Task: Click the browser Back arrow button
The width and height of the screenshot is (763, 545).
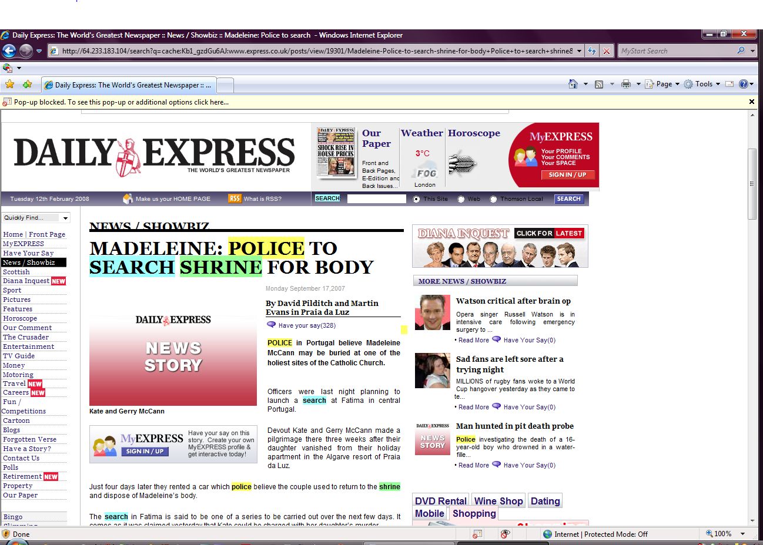Action: [9, 51]
